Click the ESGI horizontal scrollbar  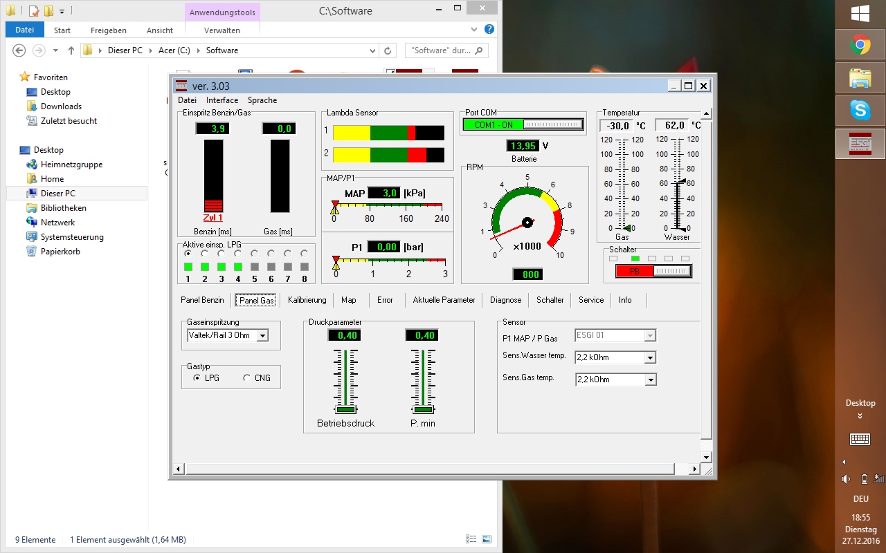[x=437, y=469]
